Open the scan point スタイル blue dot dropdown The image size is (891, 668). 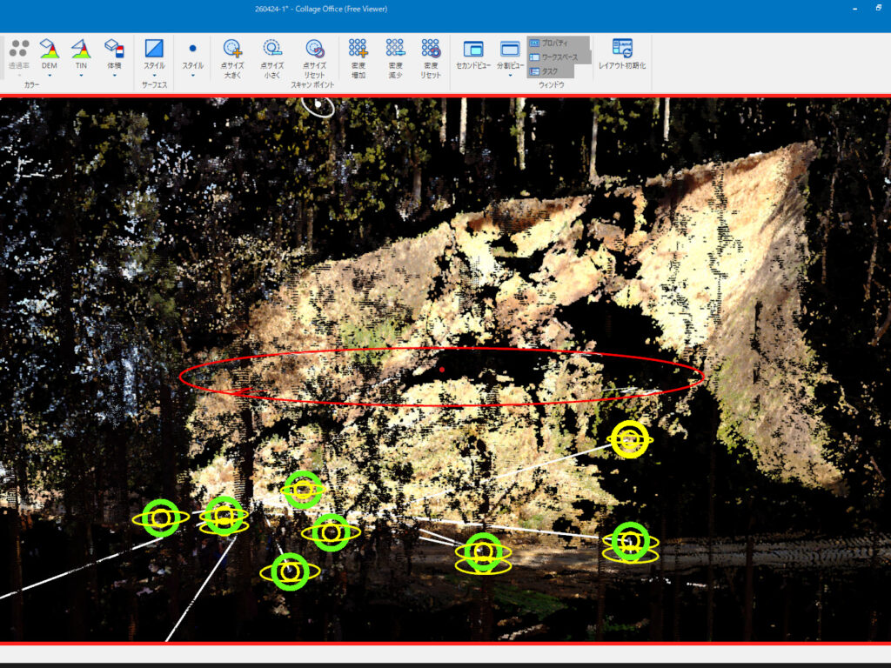click(x=192, y=76)
